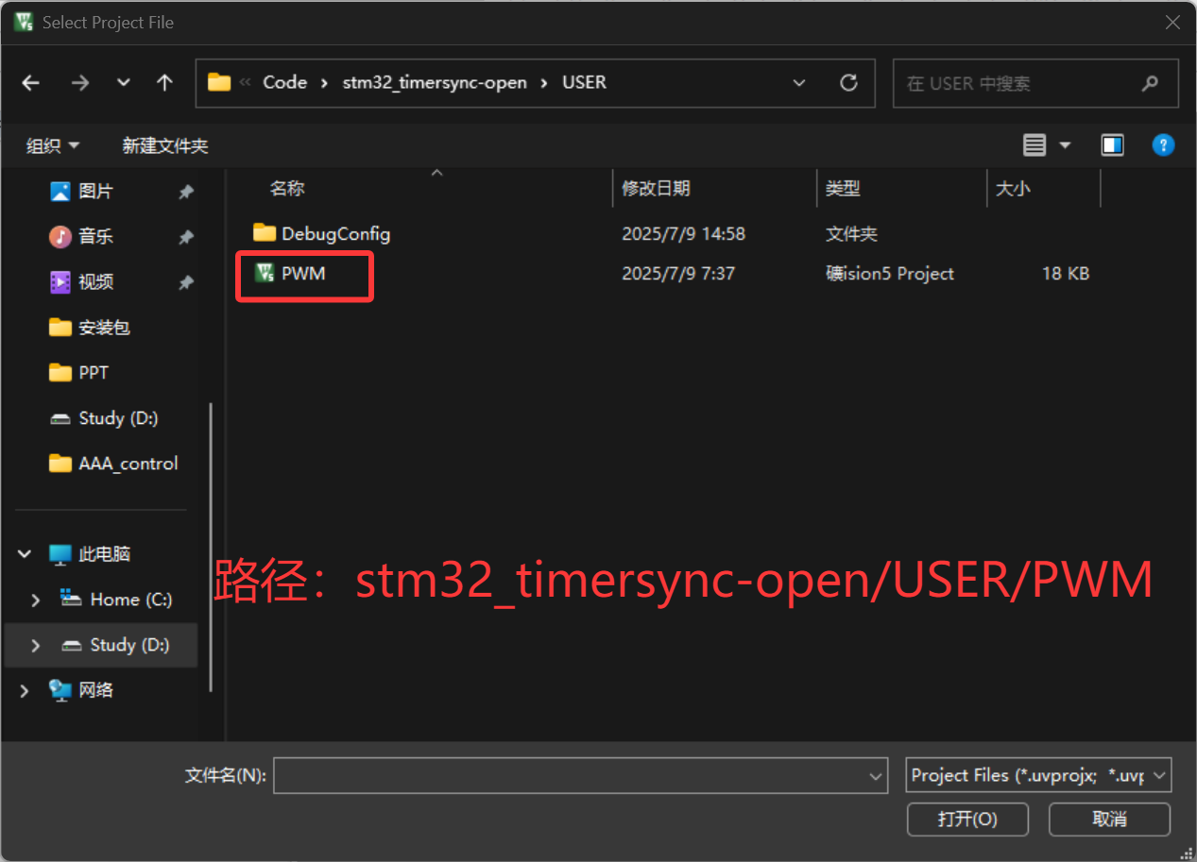Click the view layout list icon
The height and width of the screenshot is (862, 1197).
coord(1035,145)
